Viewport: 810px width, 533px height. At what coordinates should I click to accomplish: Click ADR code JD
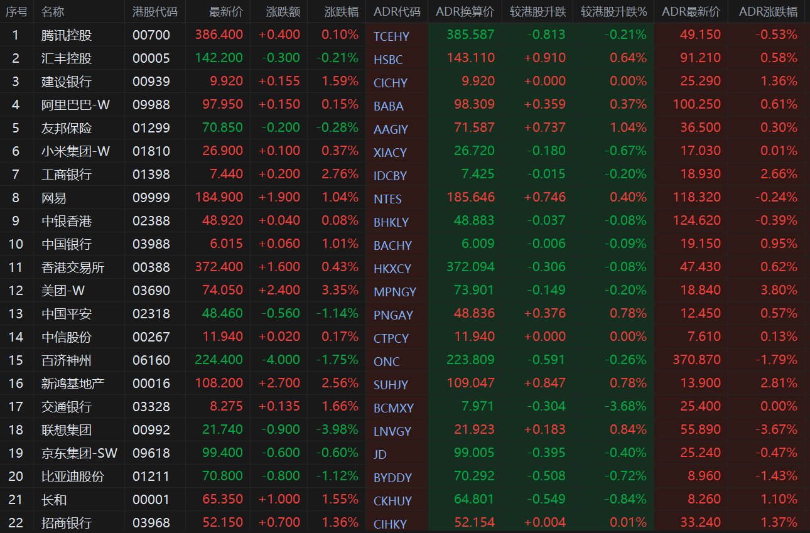click(380, 455)
